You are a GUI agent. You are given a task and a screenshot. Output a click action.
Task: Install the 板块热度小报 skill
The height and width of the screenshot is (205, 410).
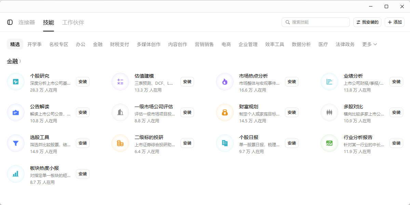click(83, 174)
